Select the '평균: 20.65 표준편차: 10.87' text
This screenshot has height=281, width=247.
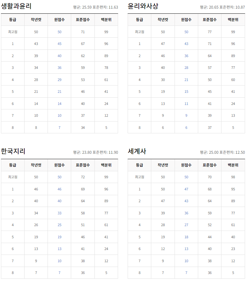click(222, 7)
